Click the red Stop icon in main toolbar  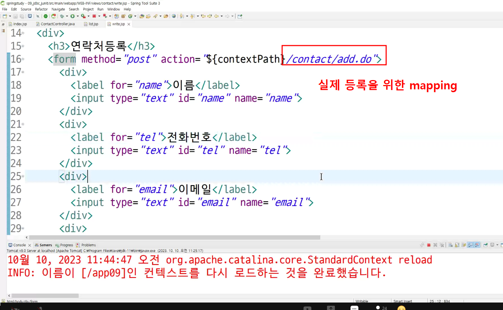coord(94,16)
